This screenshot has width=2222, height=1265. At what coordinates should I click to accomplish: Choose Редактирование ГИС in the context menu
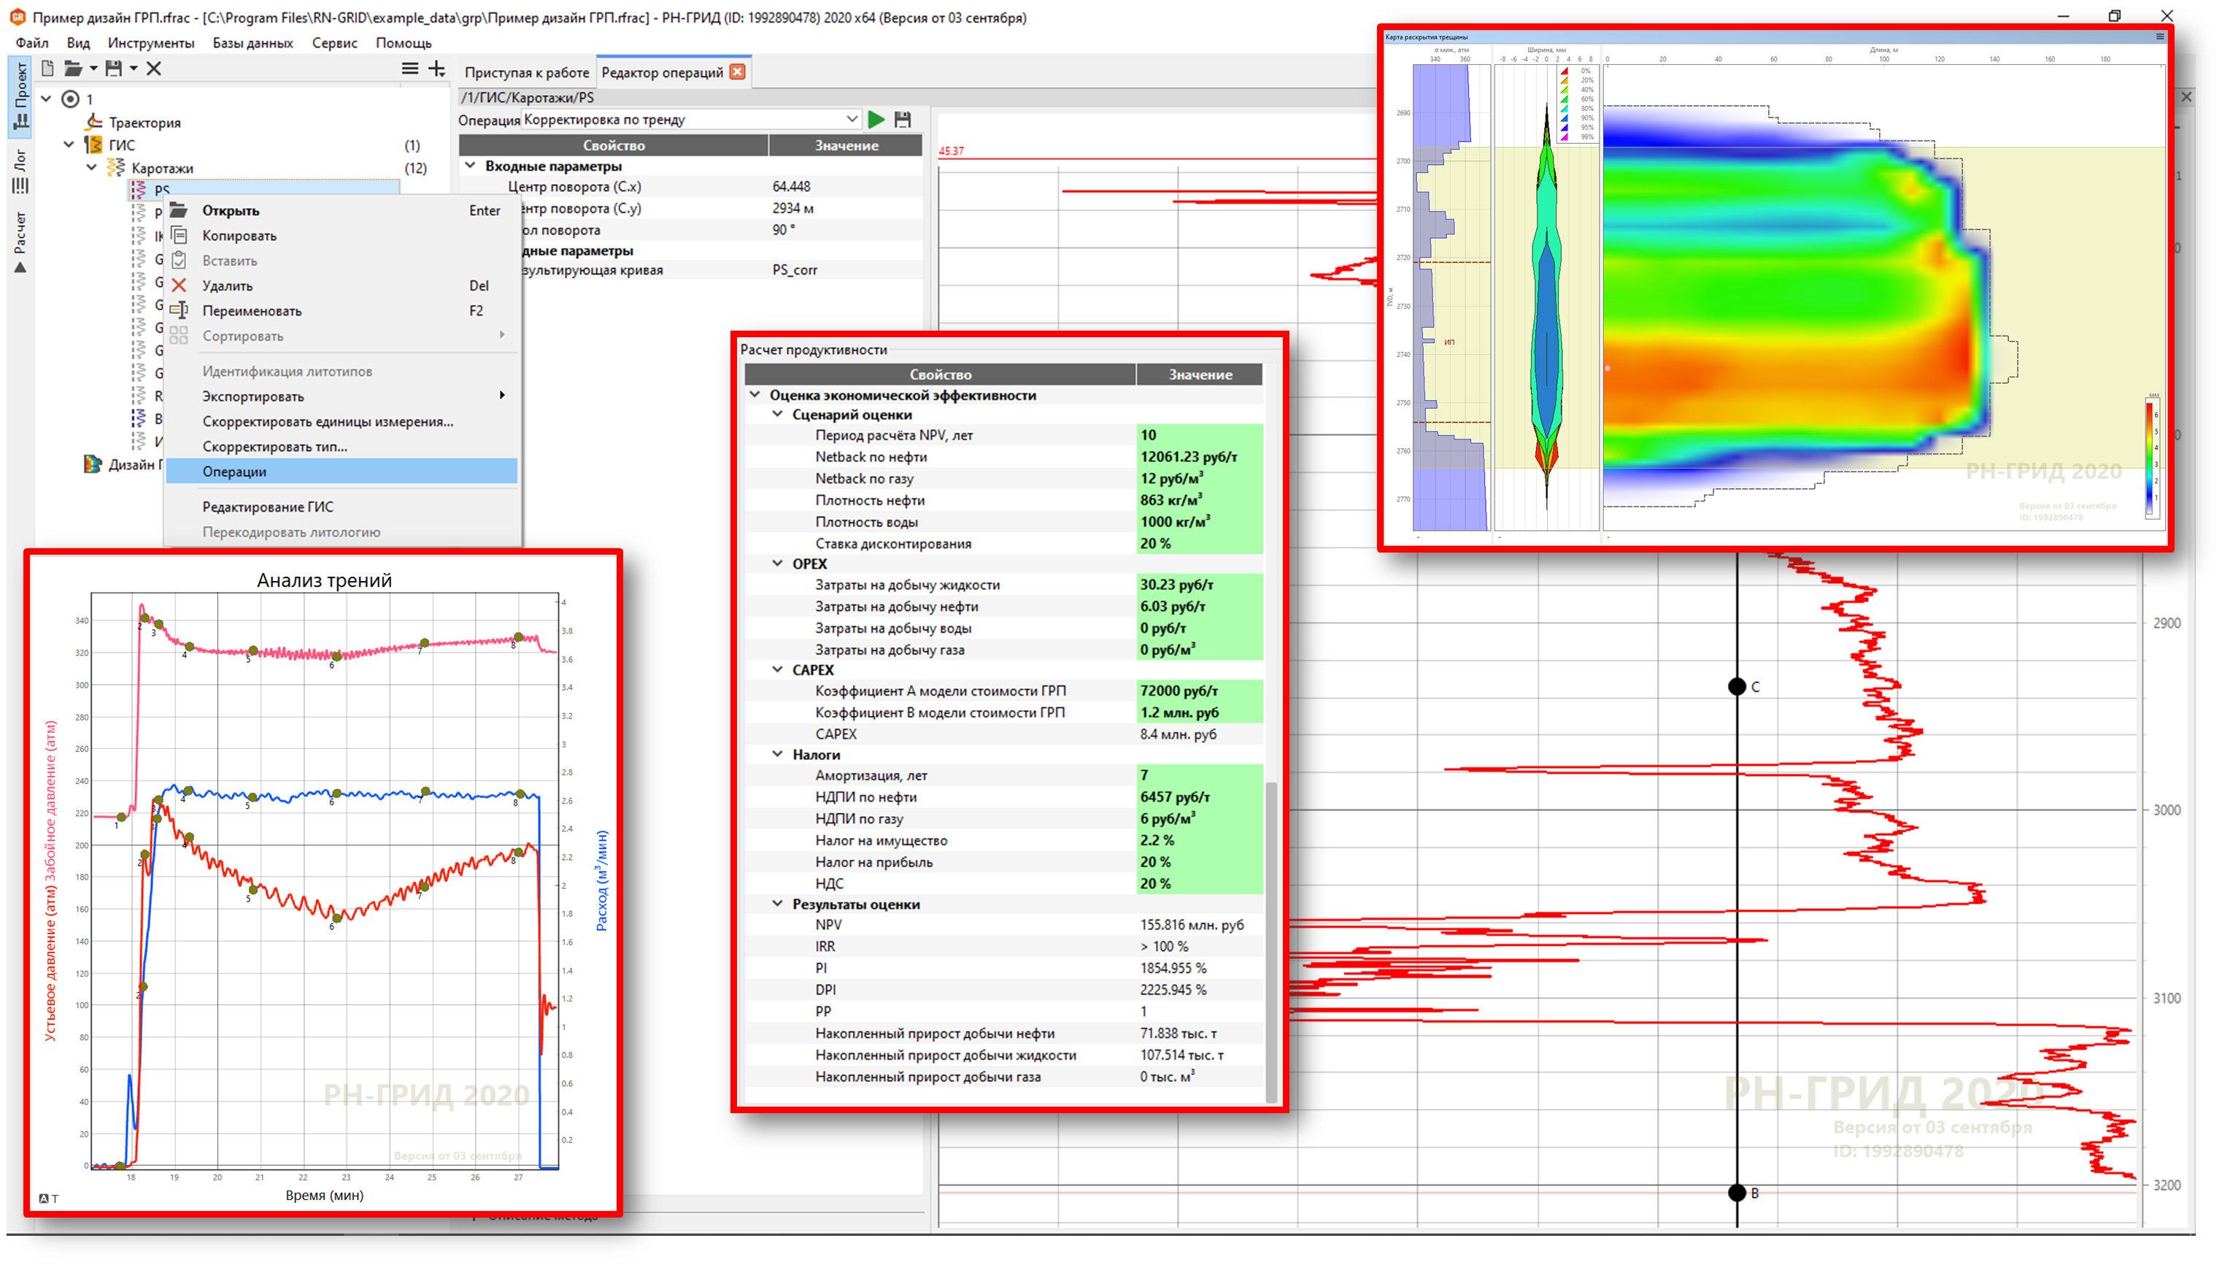(342, 507)
